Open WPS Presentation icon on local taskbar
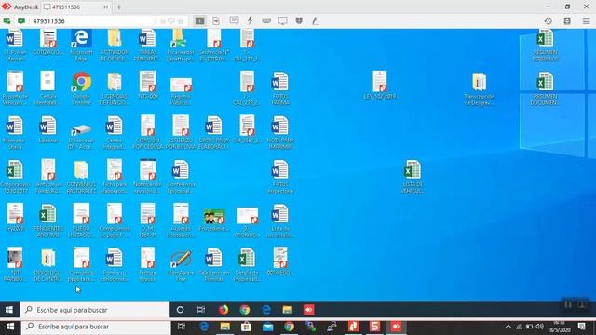Screen dimensions: 596x335 (x=353, y=327)
